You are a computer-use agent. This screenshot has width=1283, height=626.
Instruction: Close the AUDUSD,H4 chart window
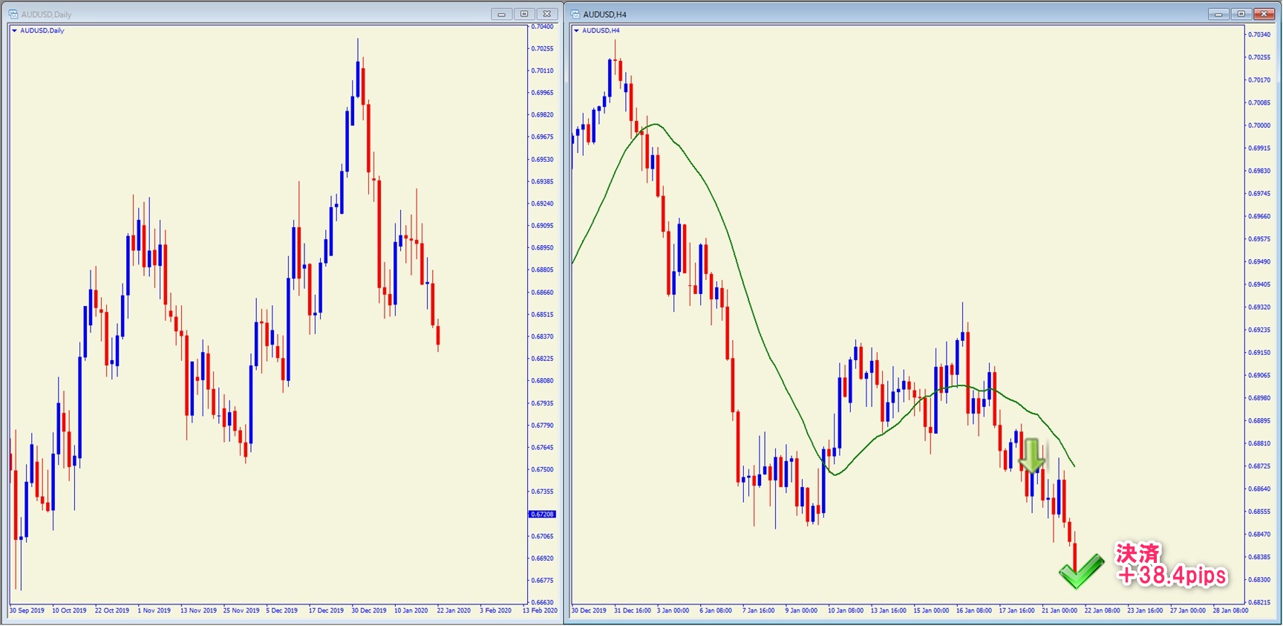[x=1264, y=14]
